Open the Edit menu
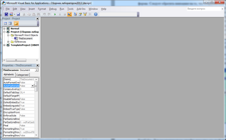226x140 pixels. [15, 9]
